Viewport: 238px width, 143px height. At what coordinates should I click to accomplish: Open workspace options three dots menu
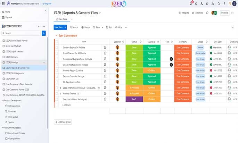pyautogui.click(x=44, y=26)
